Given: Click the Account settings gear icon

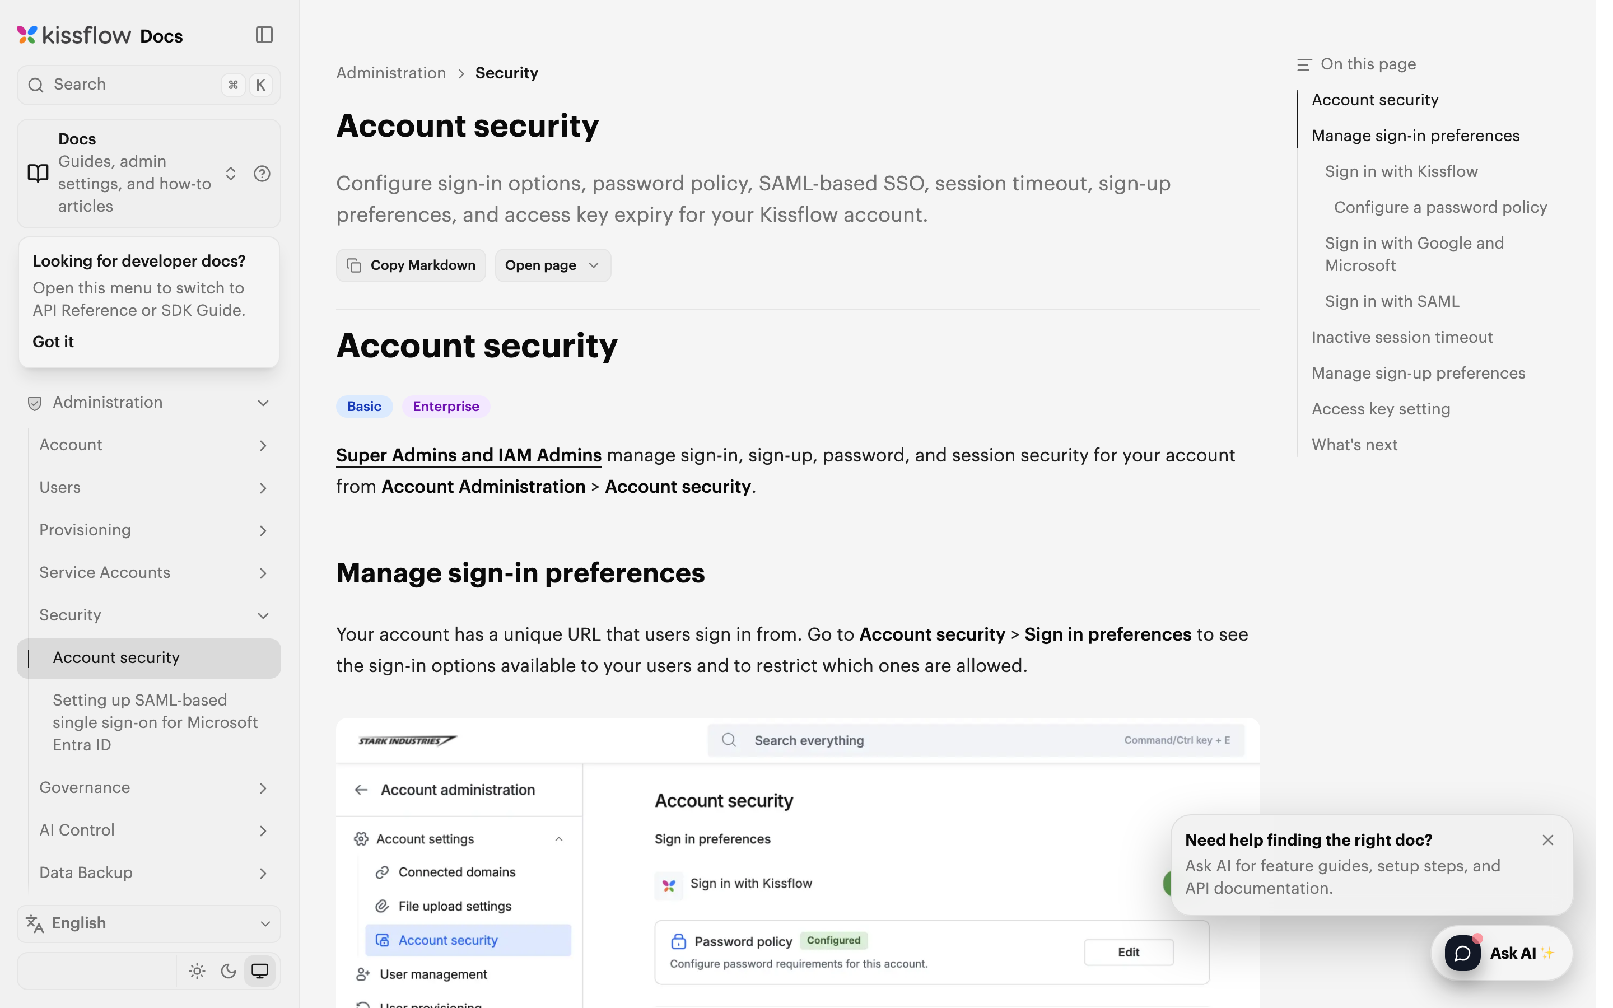Looking at the screenshot, I should (361, 839).
